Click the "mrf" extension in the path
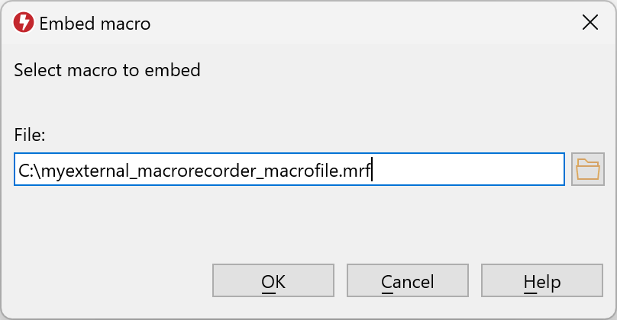617x320 pixels. tap(358, 171)
